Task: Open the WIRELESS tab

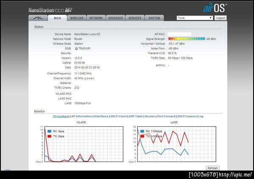Action: 77,18
